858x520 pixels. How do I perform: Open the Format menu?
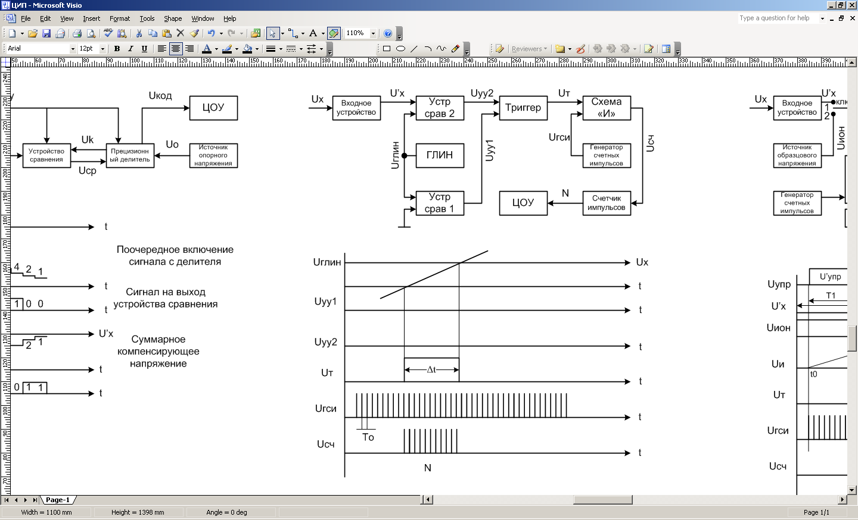point(120,18)
